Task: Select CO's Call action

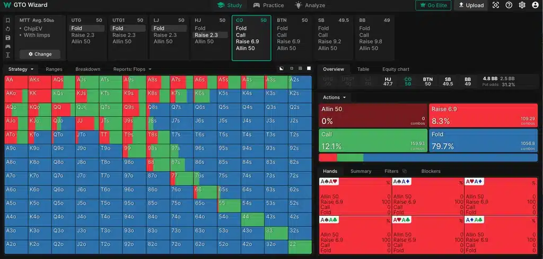Action: 241,35
